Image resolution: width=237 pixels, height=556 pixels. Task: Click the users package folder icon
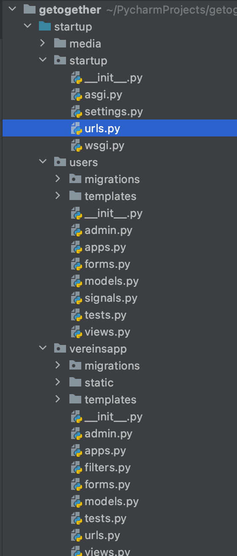point(60,162)
